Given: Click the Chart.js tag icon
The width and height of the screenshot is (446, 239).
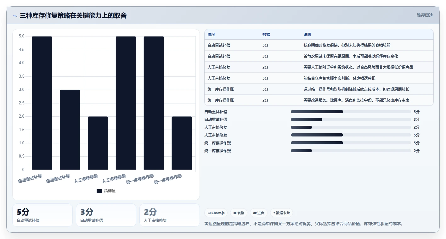Looking at the screenshot, I should click(209, 213).
